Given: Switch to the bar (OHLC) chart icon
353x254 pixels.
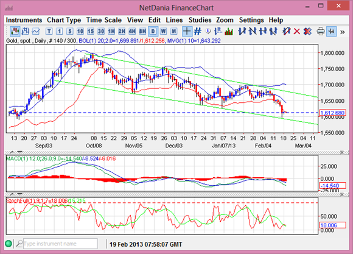Looking at the screenshot, I should [25, 31].
